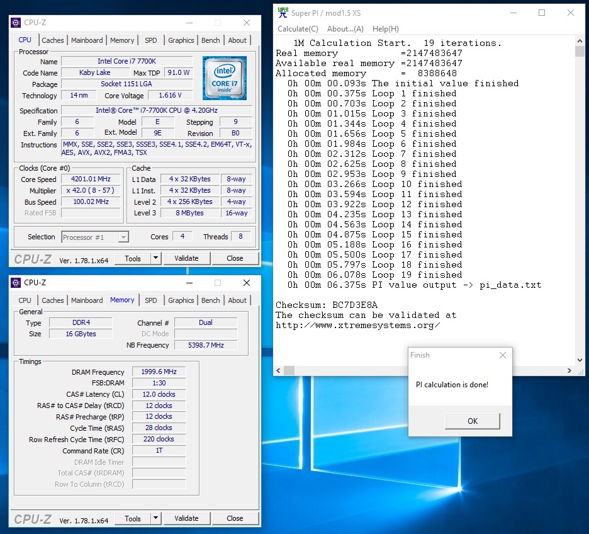The width and height of the screenshot is (589, 534).
Task: Click Super PI vertical scrollbar down arrow
Action: [580, 360]
